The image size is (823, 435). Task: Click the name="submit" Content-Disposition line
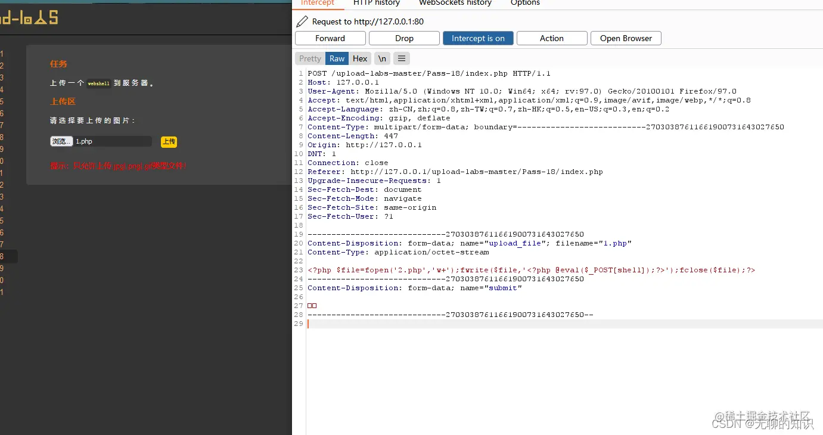click(x=415, y=288)
